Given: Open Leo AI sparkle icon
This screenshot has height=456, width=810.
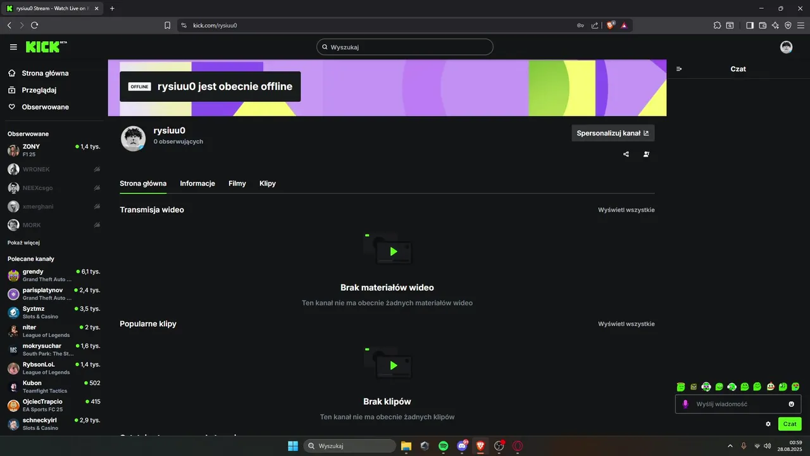Looking at the screenshot, I should [775, 25].
